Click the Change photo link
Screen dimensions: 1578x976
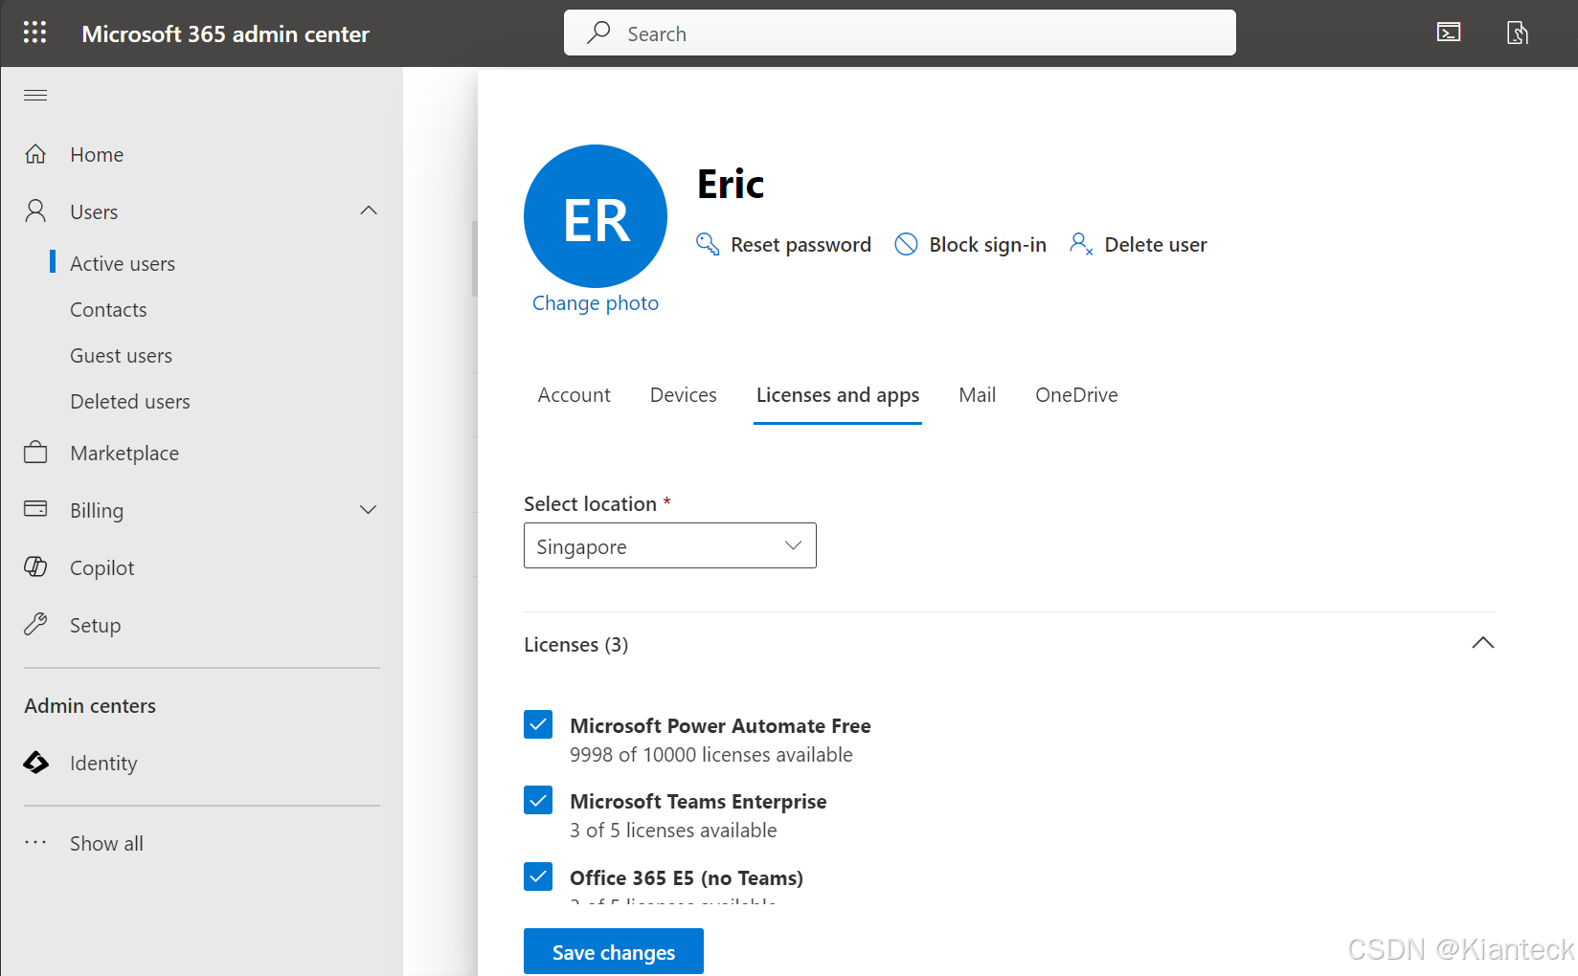pos(595,302)
